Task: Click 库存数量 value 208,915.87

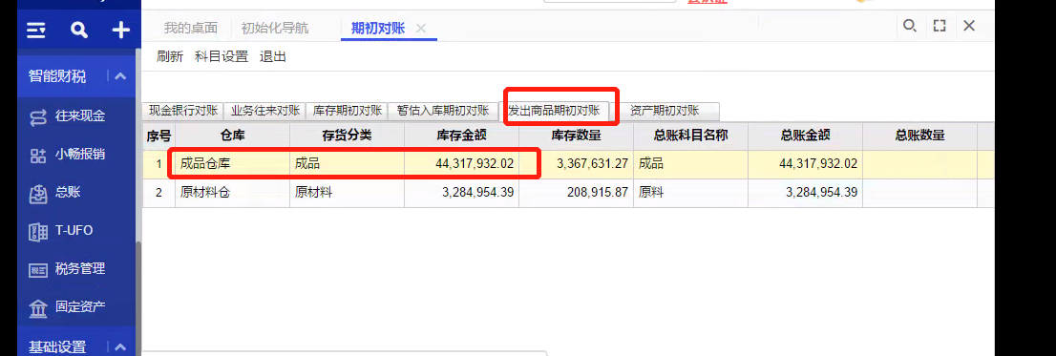Action: [x=599, y=193]
